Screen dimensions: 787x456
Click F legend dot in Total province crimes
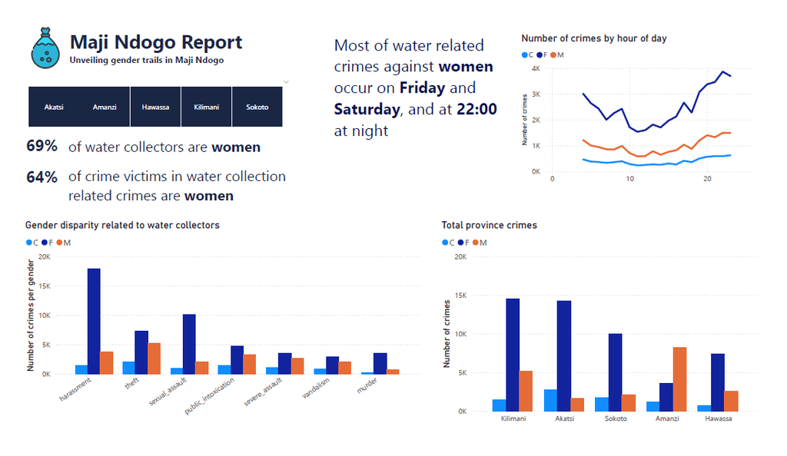[460, 243]
